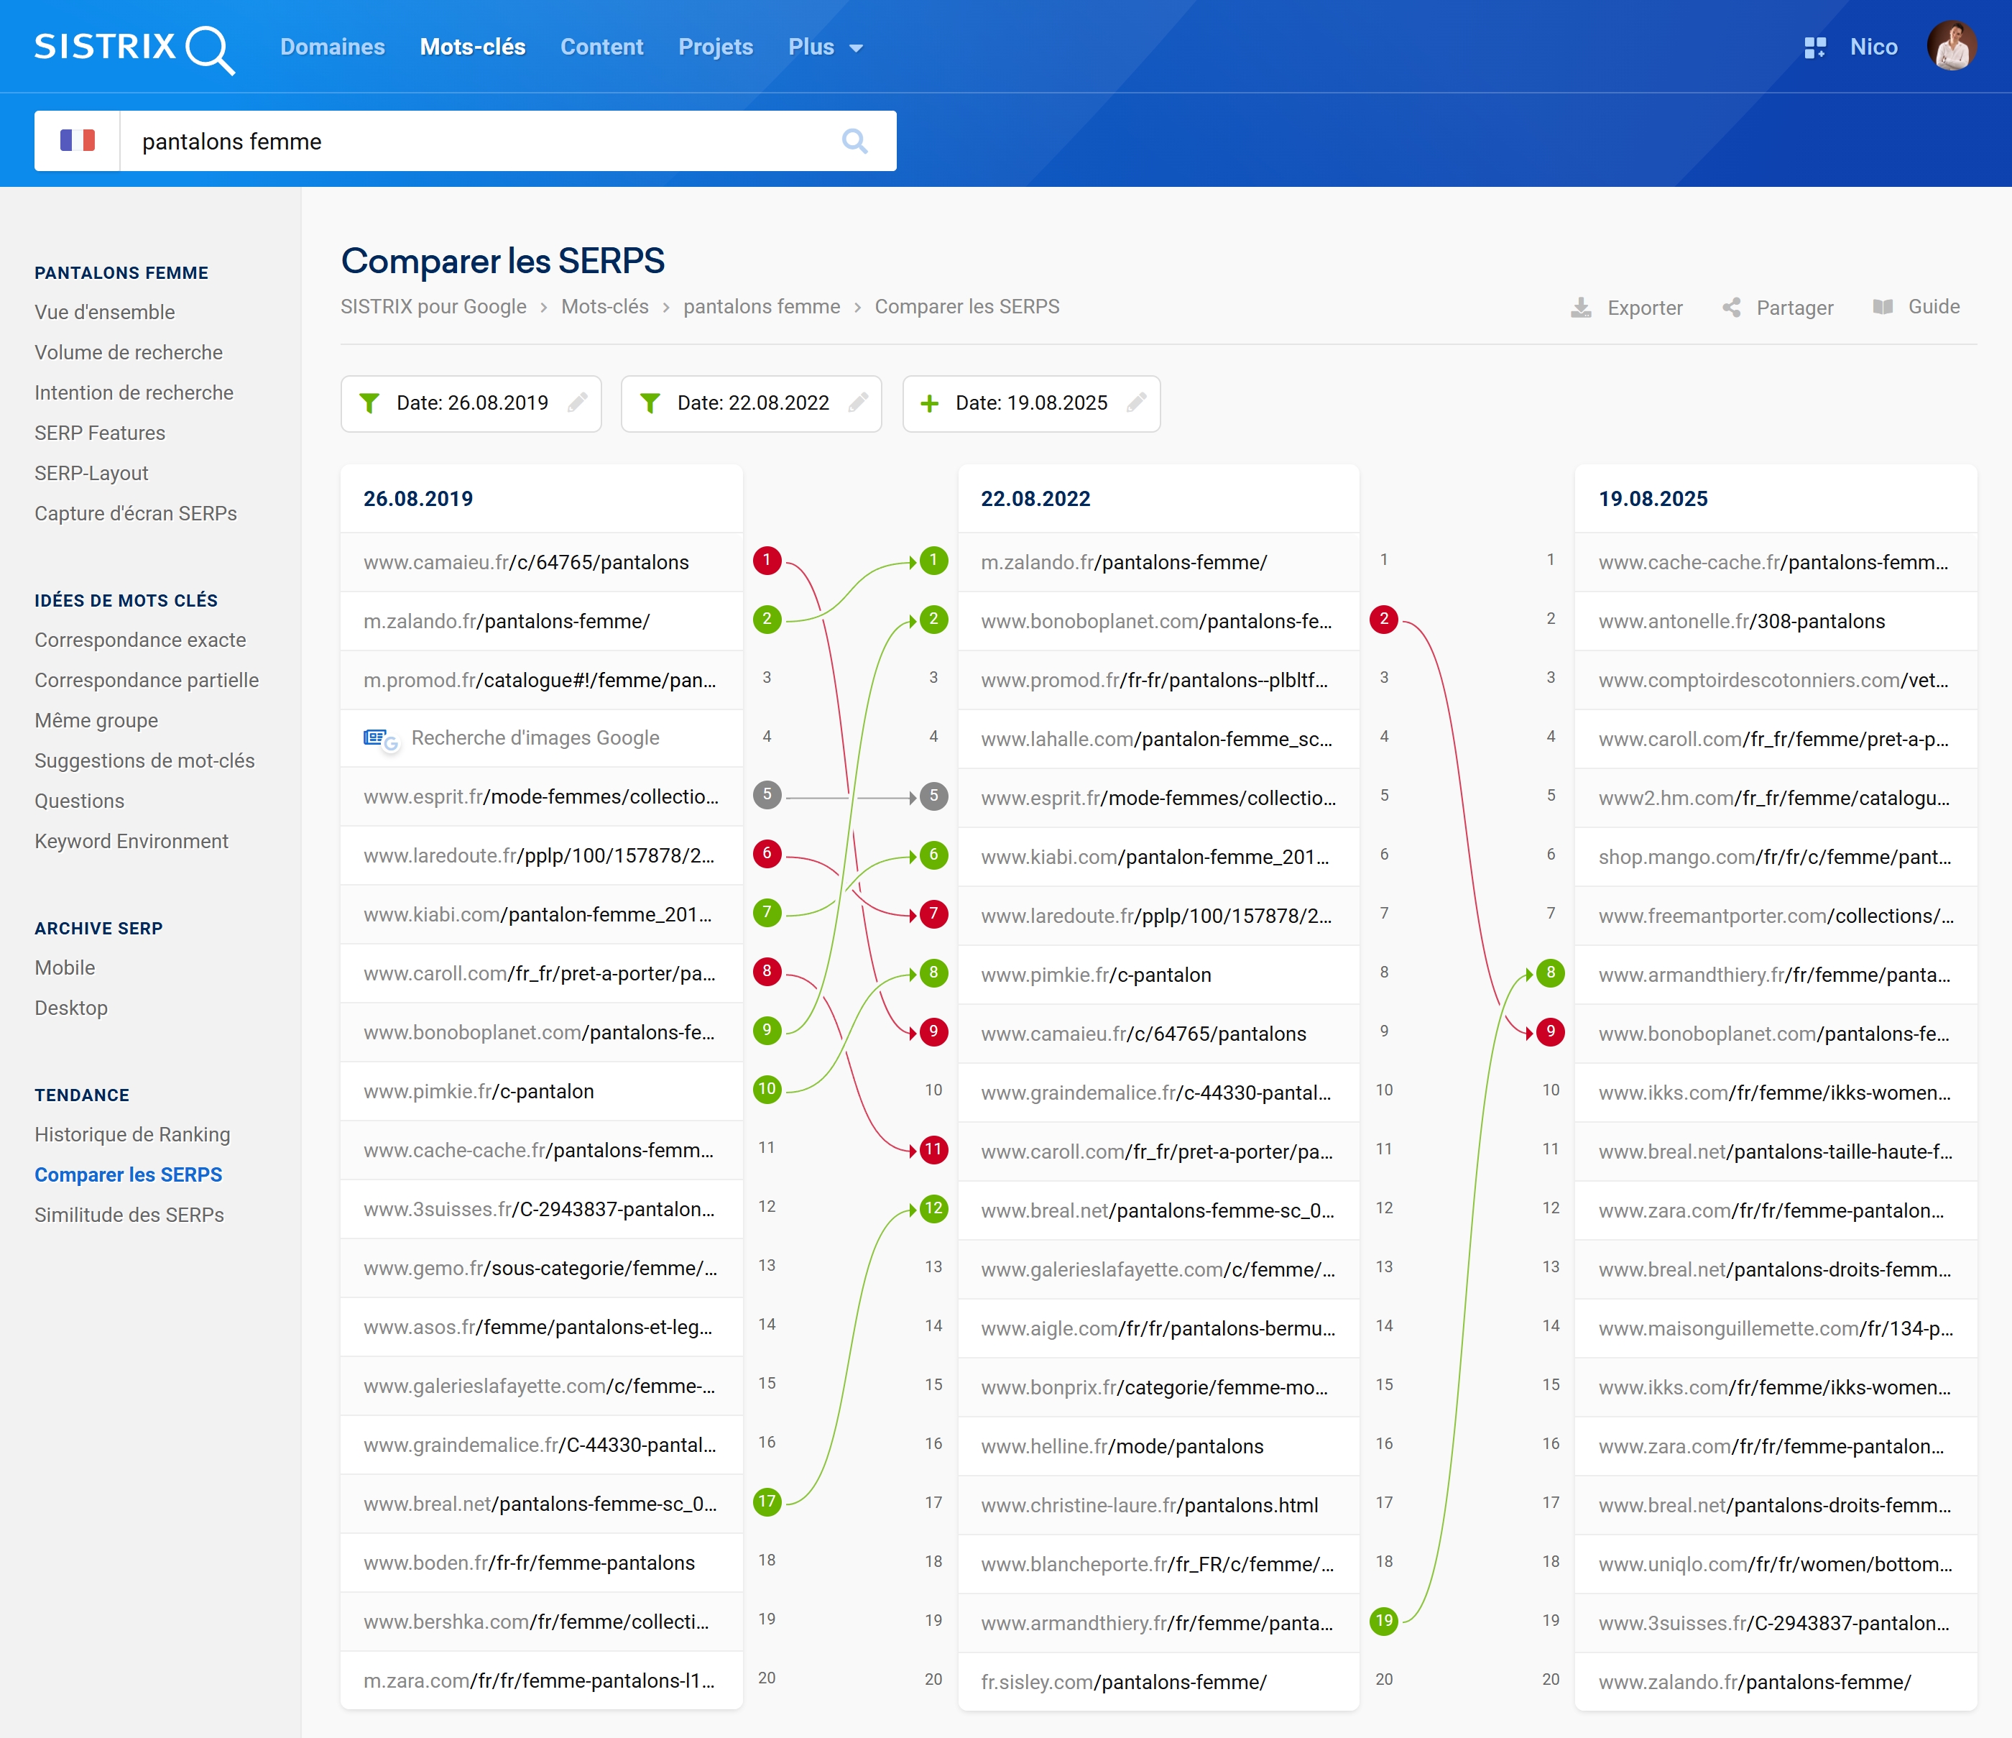Screen dimensions: 2012x1738
Task: Click grey position 5 badge in 2019 column
Action: coord(767,795)
